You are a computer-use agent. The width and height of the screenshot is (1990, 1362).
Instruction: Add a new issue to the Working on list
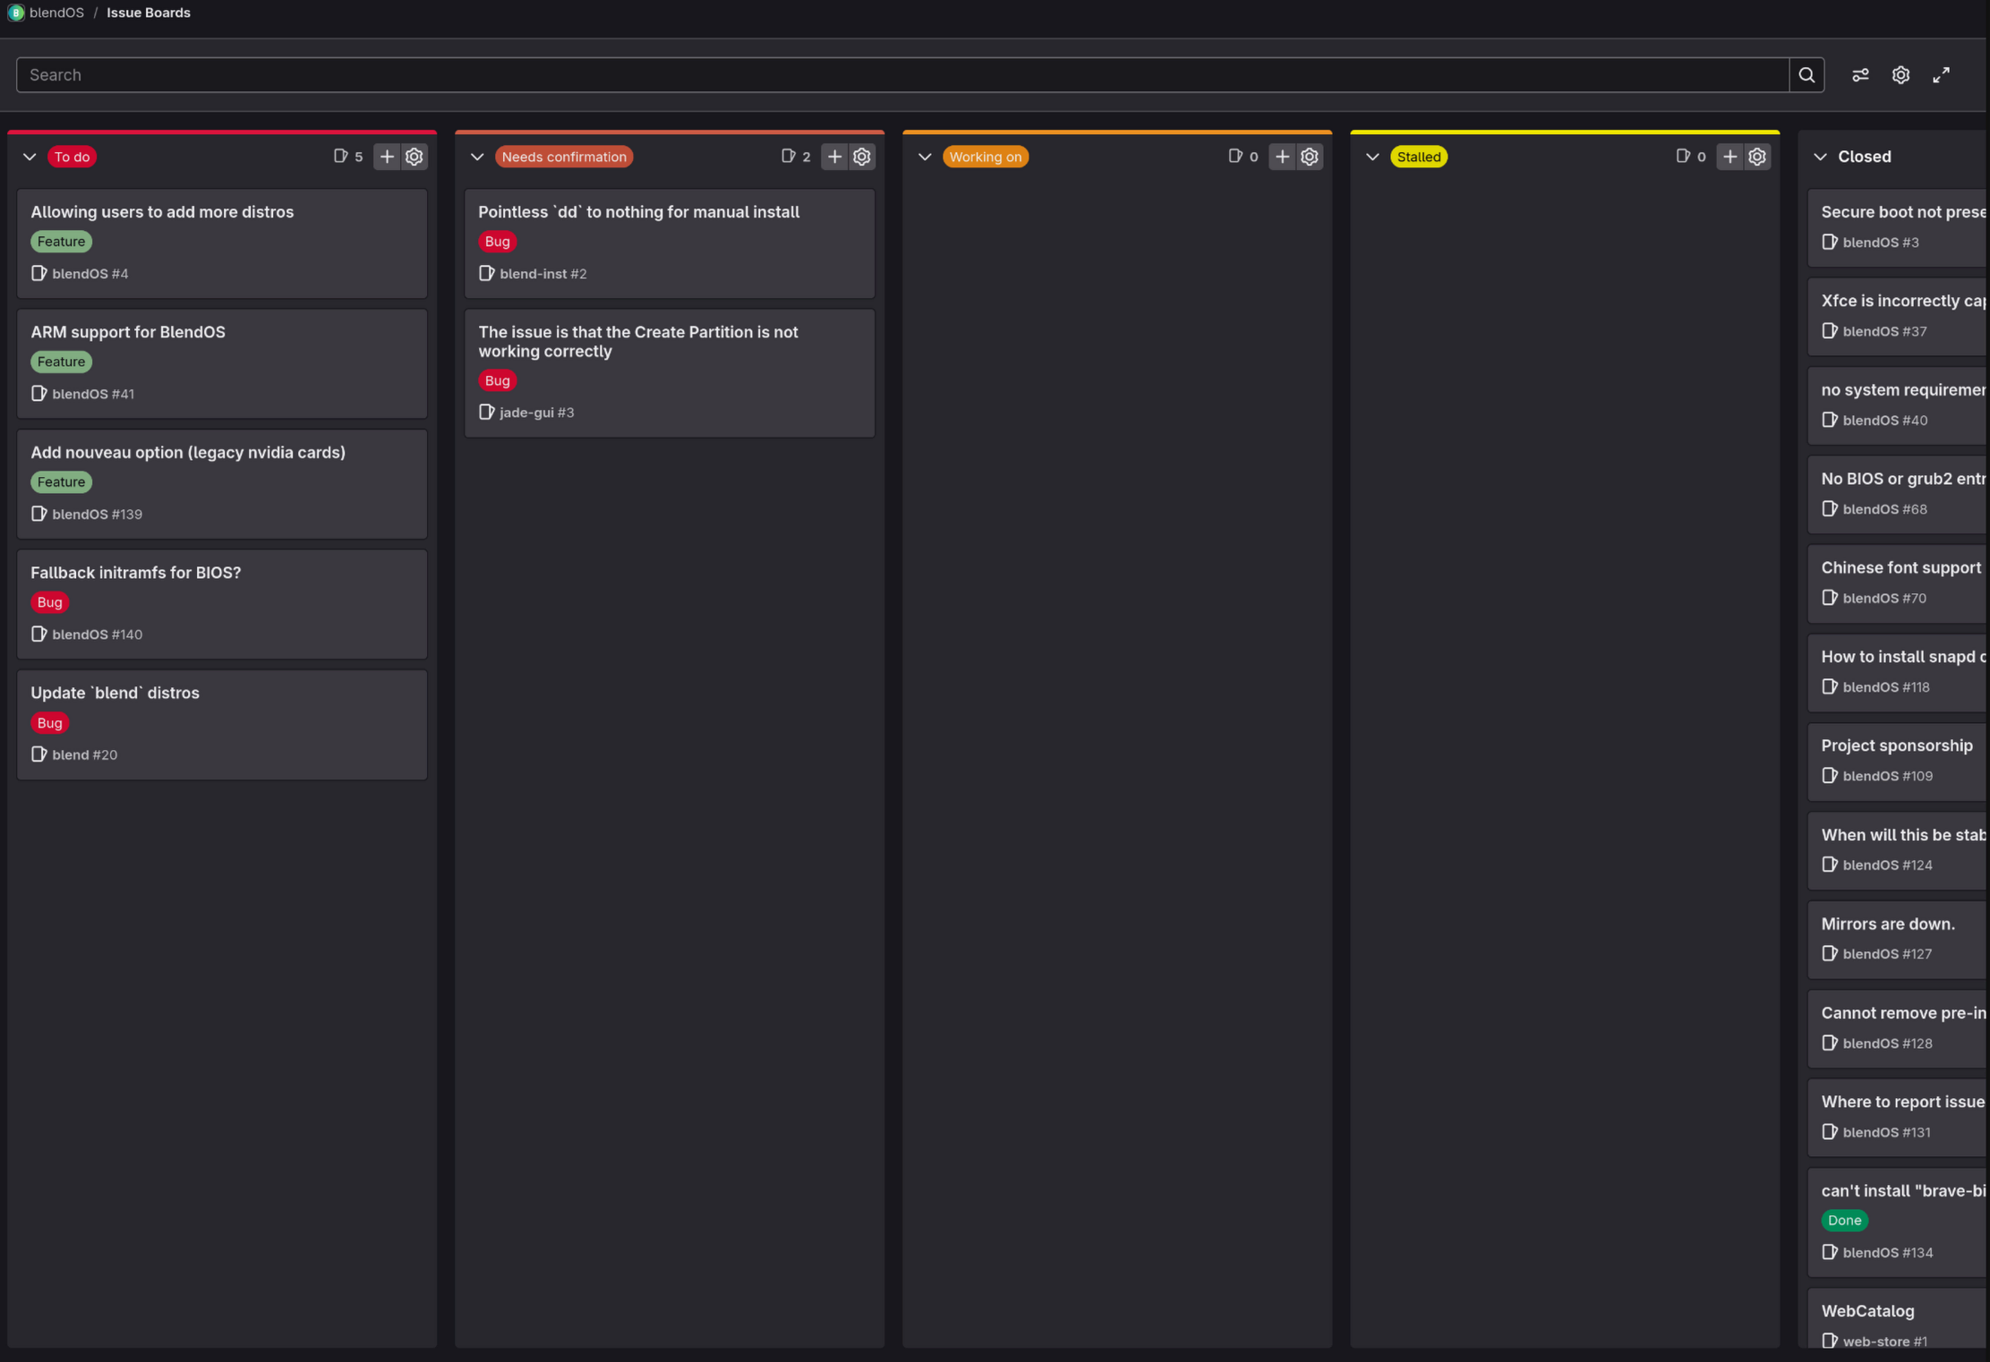tap(1282, 156)
